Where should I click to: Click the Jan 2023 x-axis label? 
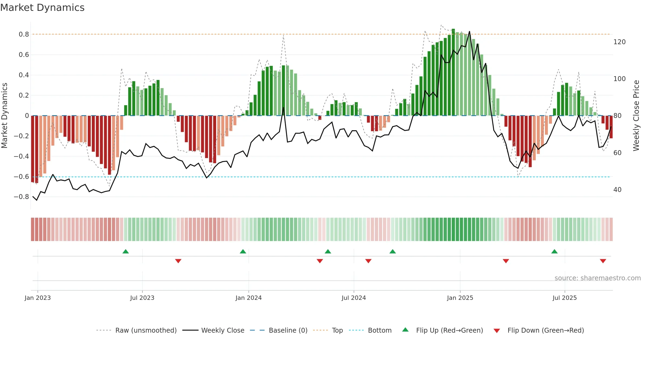pos(38,298)
